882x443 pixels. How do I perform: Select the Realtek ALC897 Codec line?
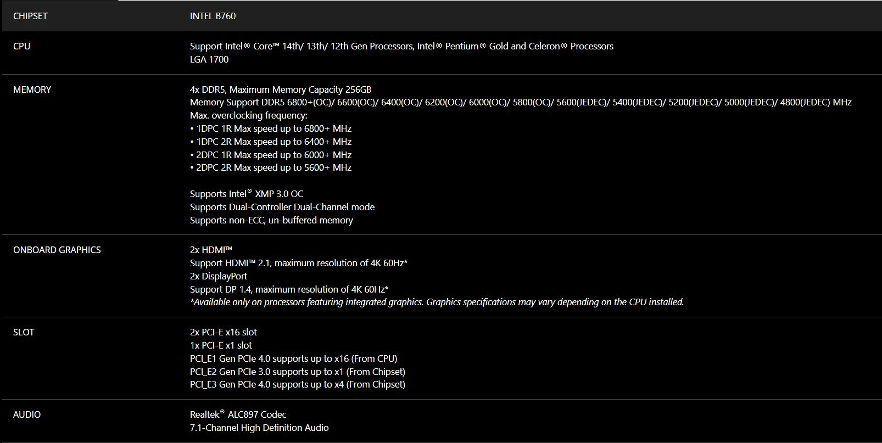(238, 414)
